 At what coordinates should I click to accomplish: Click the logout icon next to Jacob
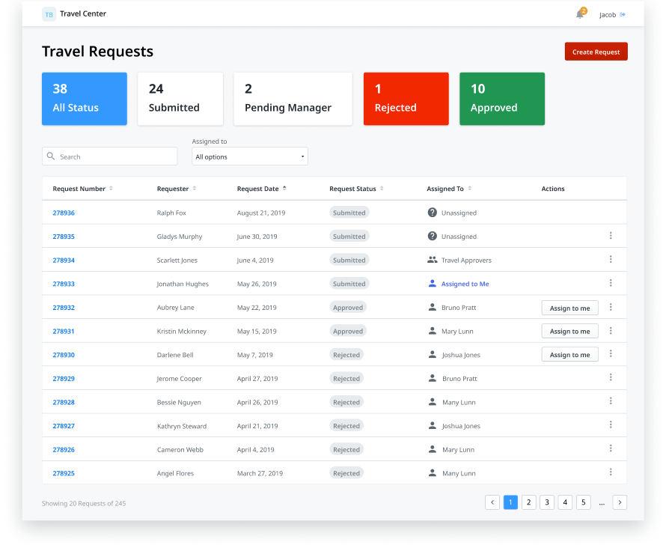pos(626,13)
